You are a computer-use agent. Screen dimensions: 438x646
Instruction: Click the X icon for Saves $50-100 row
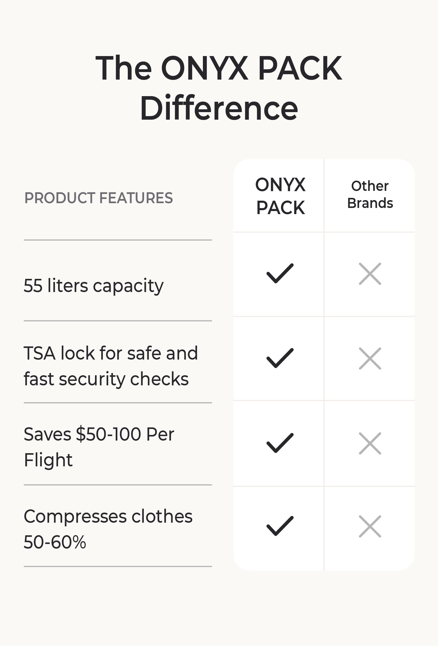pyautogui.click(x=370, y=443)
